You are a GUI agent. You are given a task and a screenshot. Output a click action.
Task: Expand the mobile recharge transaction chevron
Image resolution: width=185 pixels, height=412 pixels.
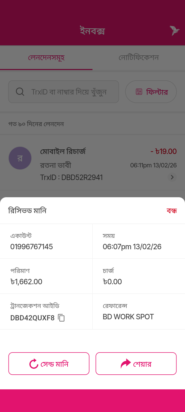click(172, 177)
